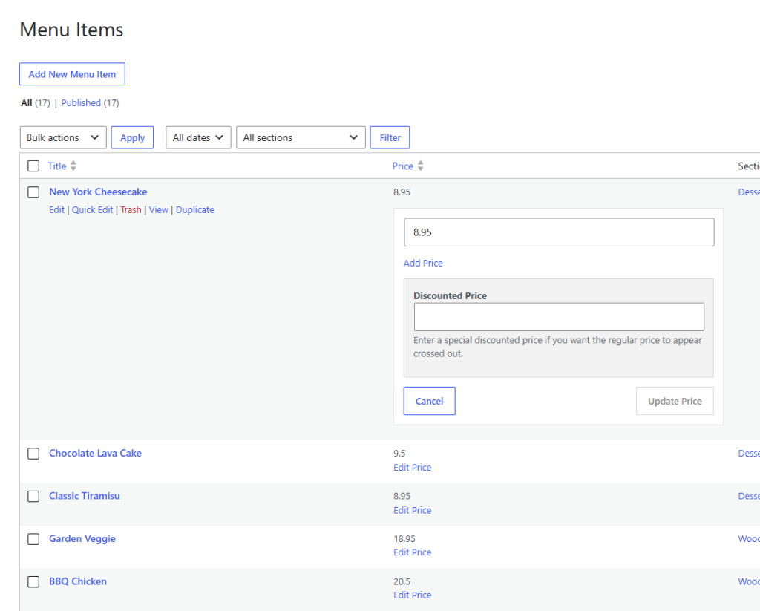The height and width of the screenshot is (611, 760).
Task: Duplicate the New York Cheesecake item
Action: 195,209
